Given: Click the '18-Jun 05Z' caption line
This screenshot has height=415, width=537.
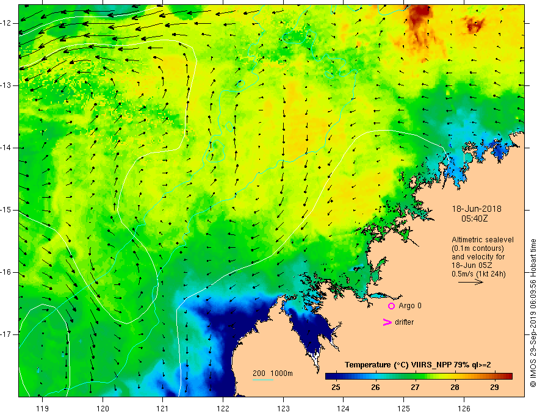Looking at the screenshot, I should click(473, 265).
